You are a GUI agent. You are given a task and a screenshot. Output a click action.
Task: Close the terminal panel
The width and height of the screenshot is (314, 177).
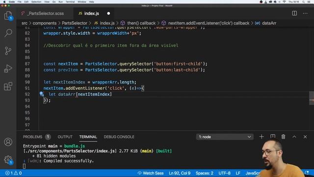click(305, 137)
